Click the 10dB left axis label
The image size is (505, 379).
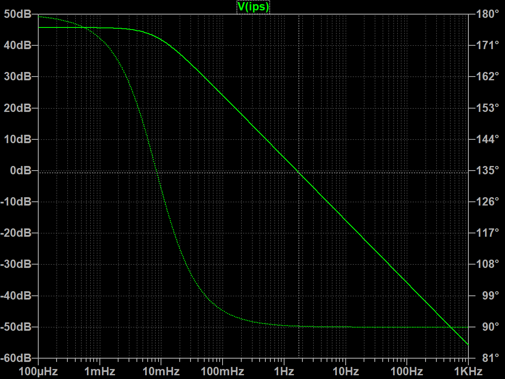18,139
